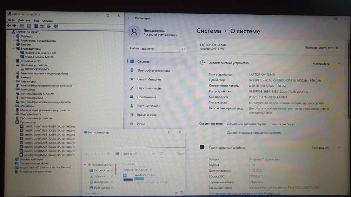This screenshot has height=197, width=351.
Task: Expand the Сетевые адаптеры category
Action: (12, 159)
